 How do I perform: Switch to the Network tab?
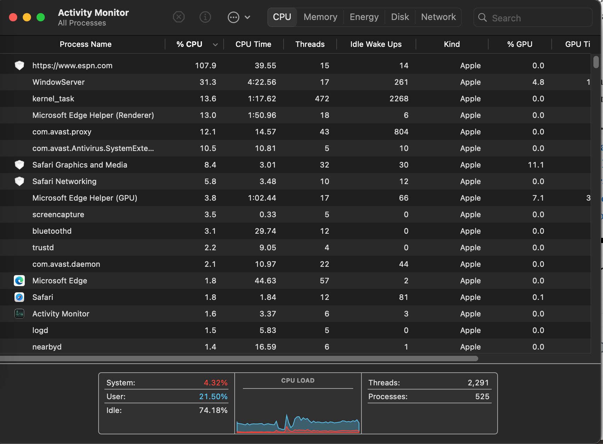point(438,17)
